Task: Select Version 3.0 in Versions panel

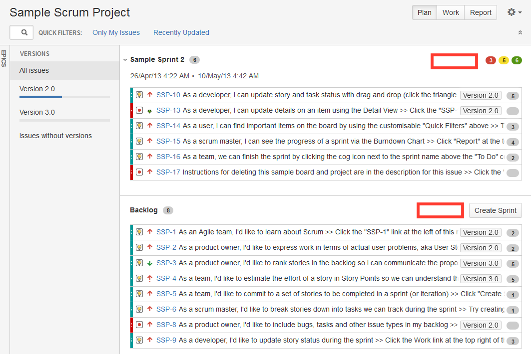Action: pos(37,112)
